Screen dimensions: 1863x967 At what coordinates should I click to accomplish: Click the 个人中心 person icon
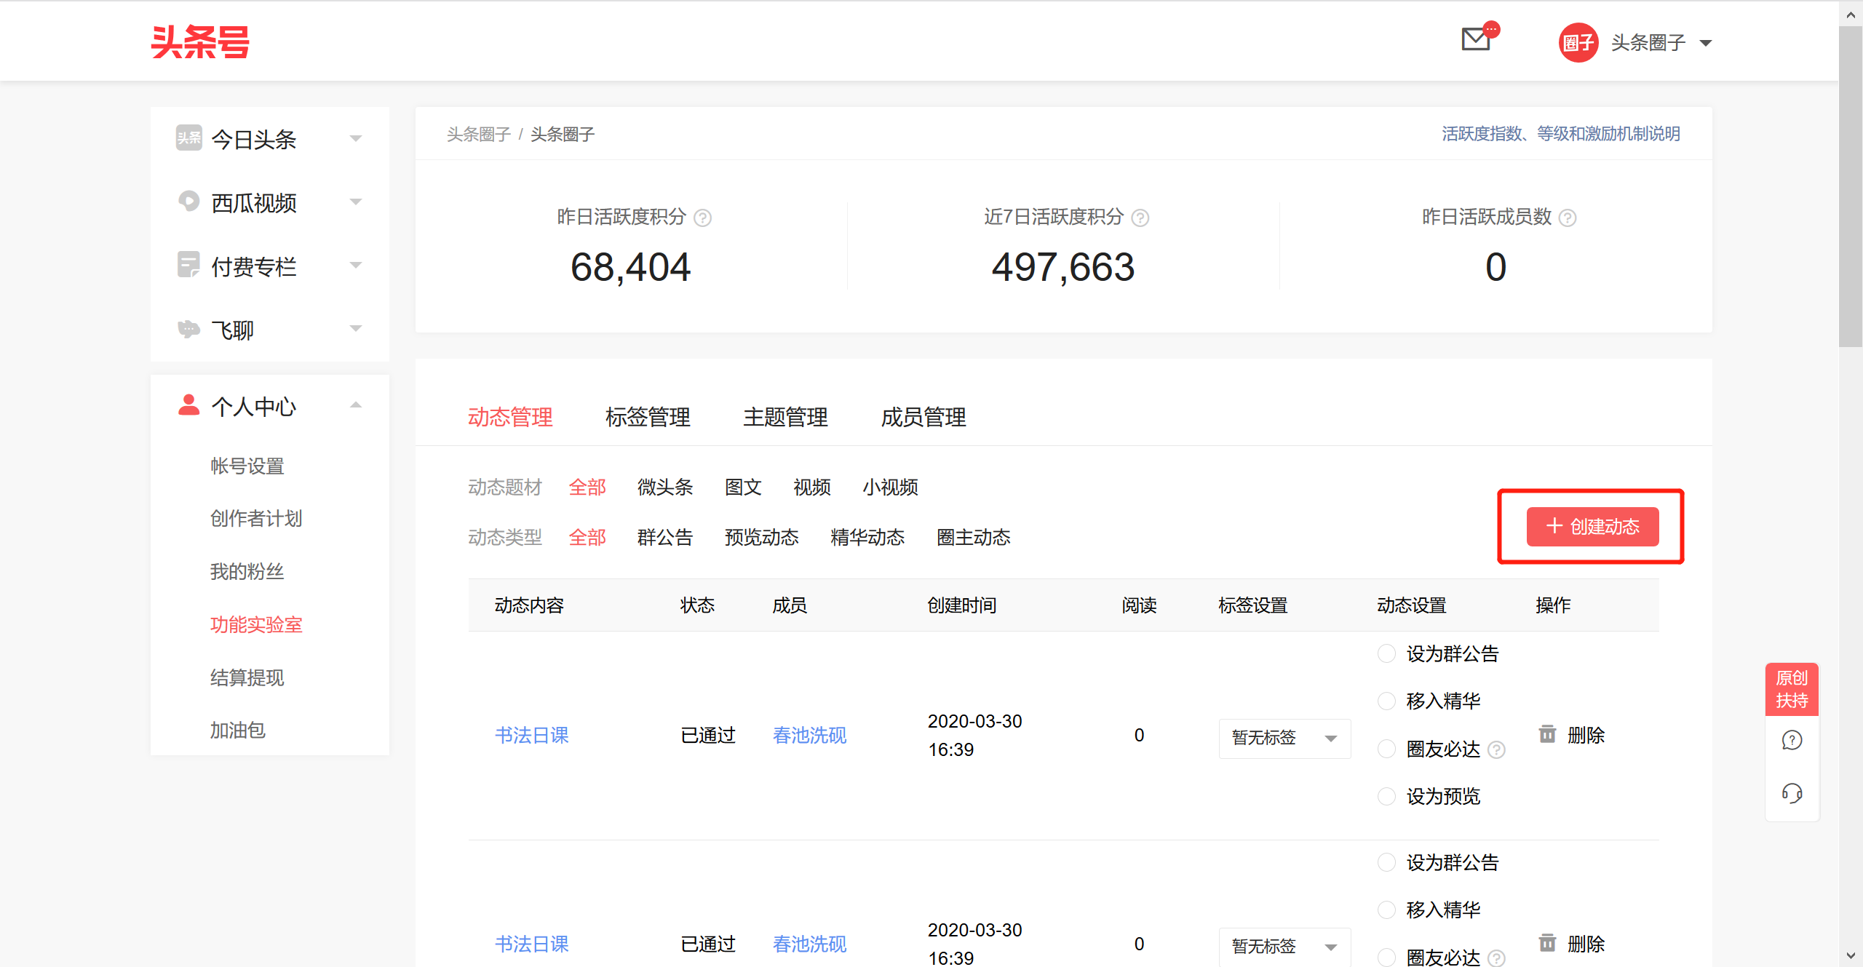point(189,405)
